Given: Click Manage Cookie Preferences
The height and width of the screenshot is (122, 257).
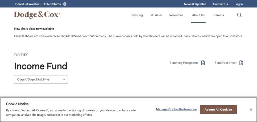Looking at the screenshot, I should [x=176, y=109].
